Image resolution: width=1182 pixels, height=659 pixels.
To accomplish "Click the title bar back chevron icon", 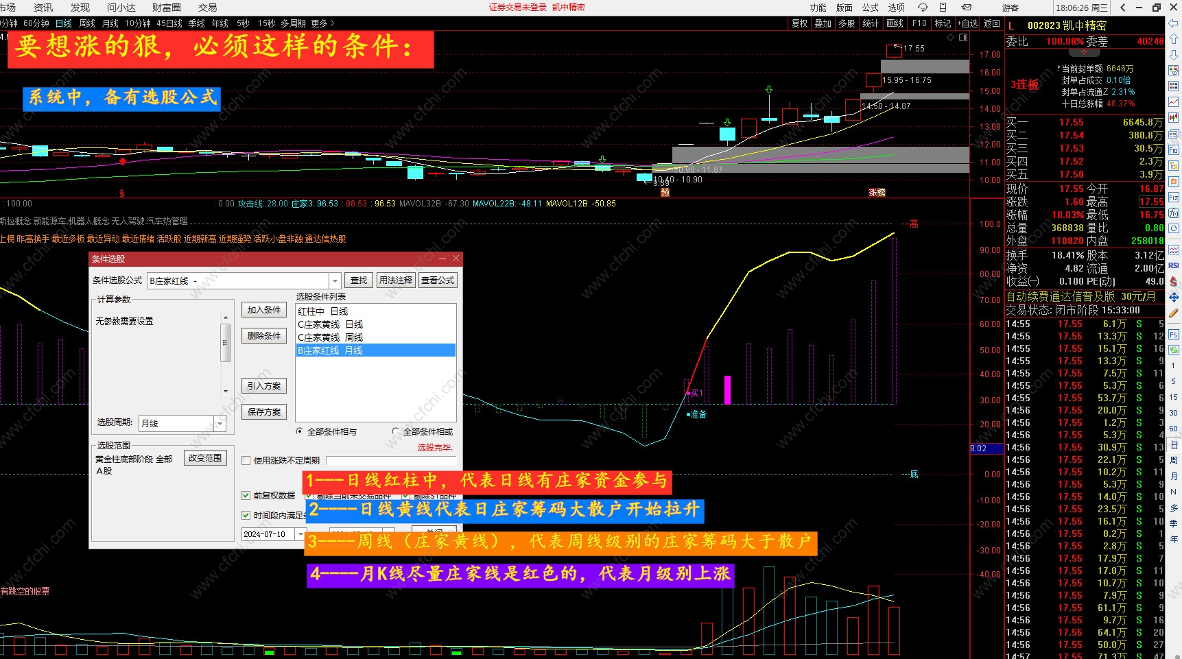I will 1122,8.
